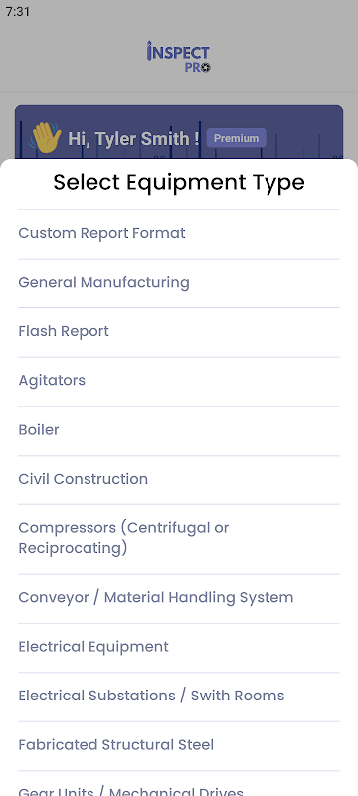This screenshot has width=358, height=796.
Task: Tap the Premium badge
Action: click(x=237, y=138)
